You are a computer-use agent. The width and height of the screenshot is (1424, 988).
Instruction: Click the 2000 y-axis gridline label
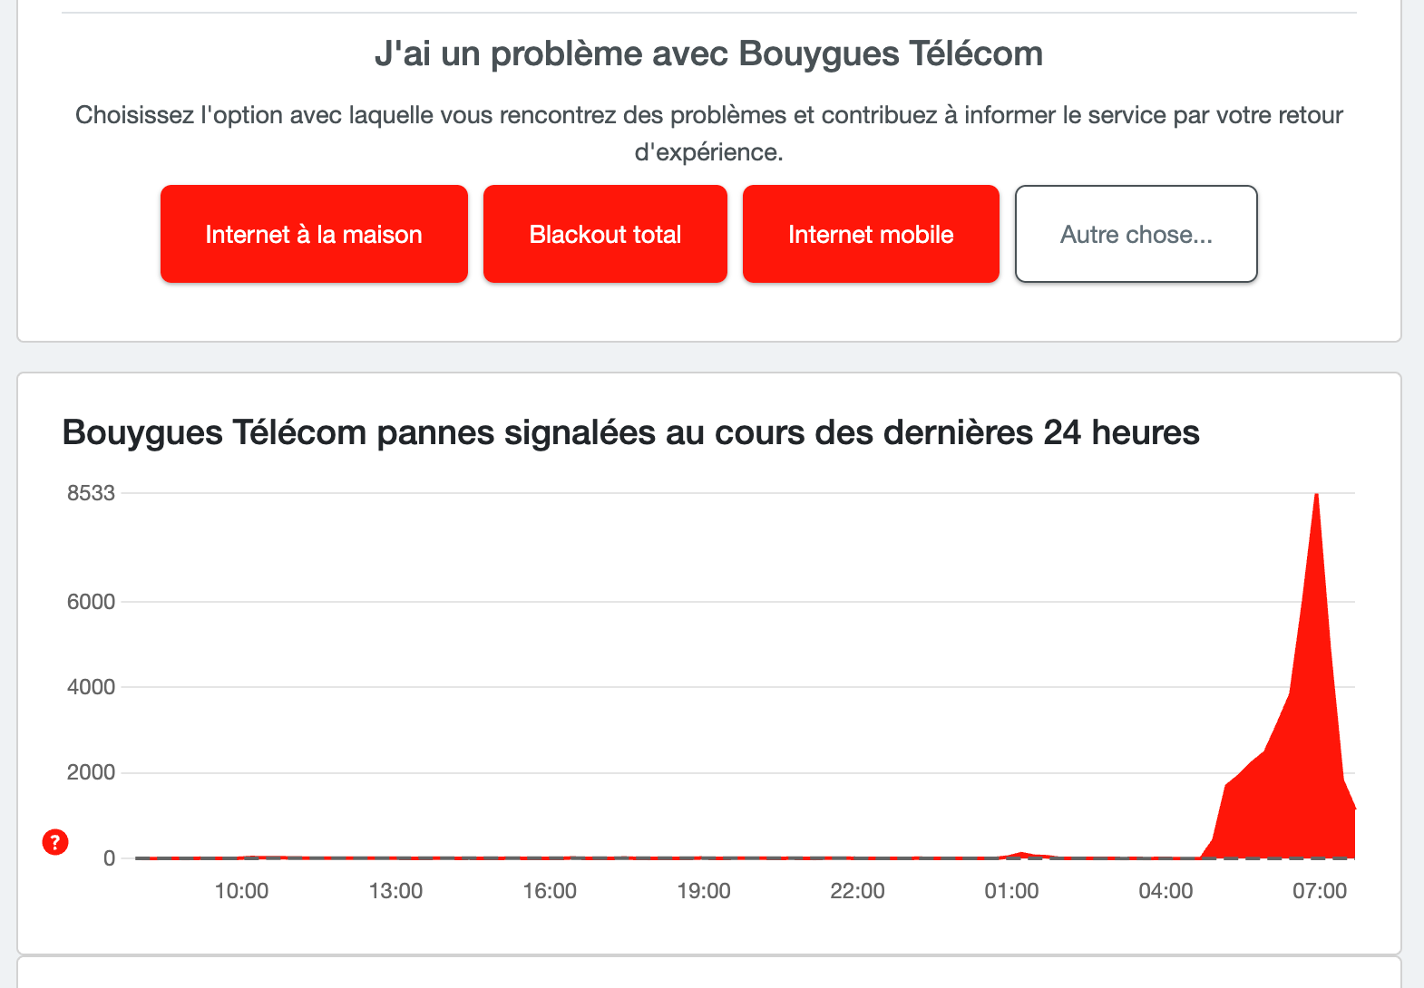click(91, 772)
